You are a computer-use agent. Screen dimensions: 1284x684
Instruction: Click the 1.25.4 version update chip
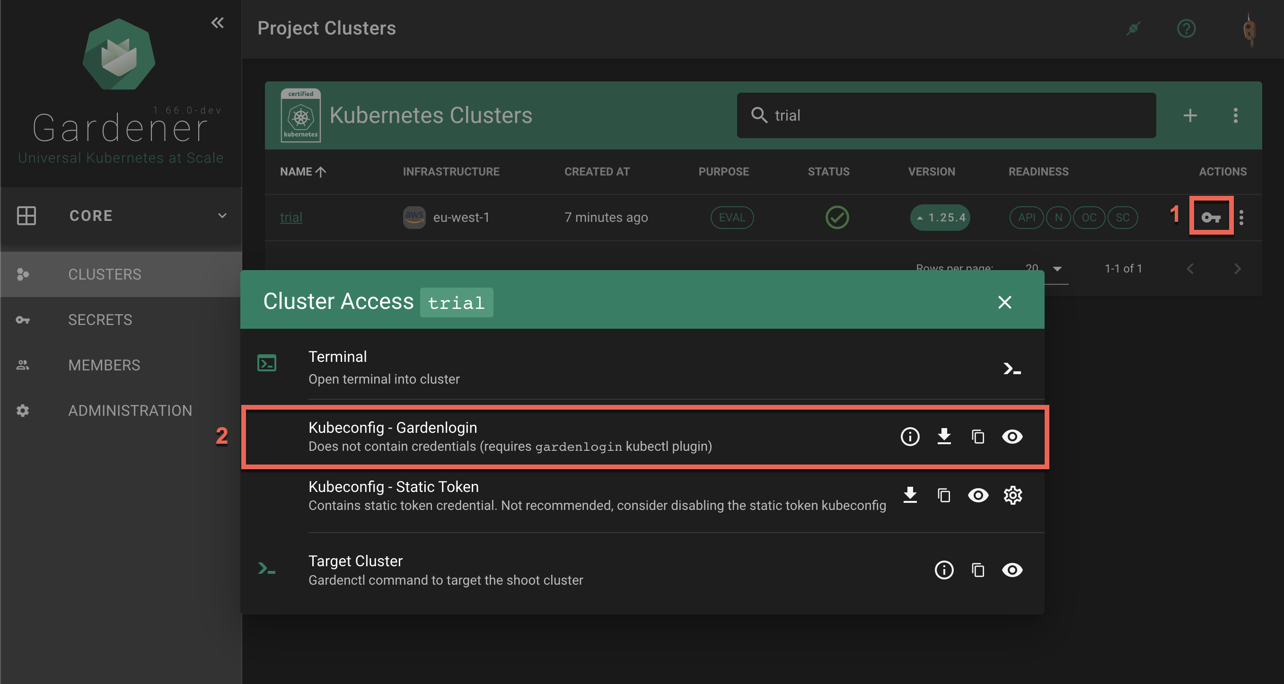940,218
